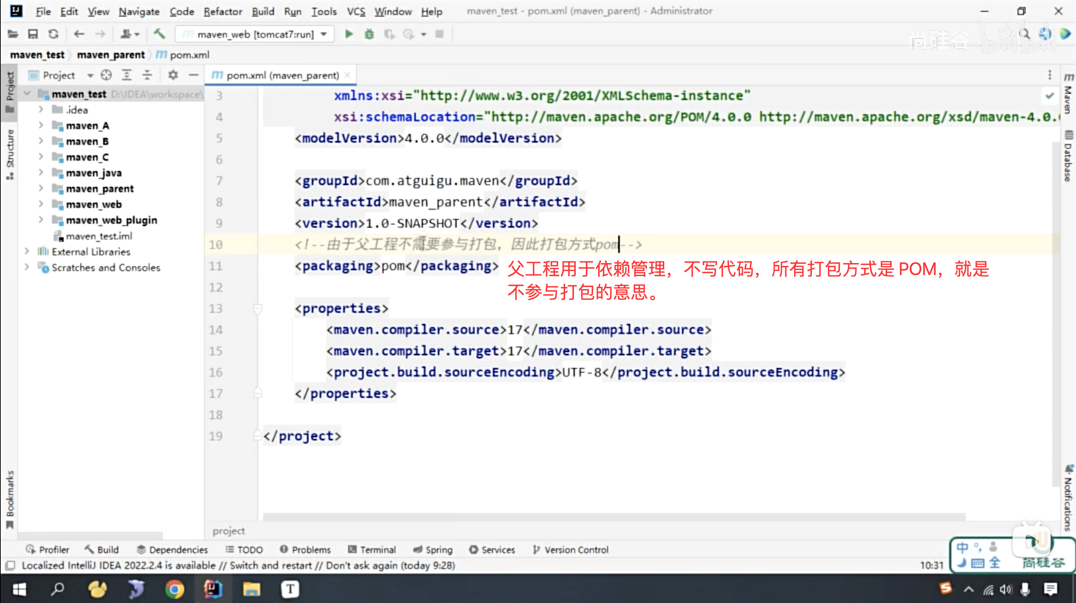Click Switch and restart link in status bar
Viewport: 1076px width, 603px height.
click(x=271, y=565)
